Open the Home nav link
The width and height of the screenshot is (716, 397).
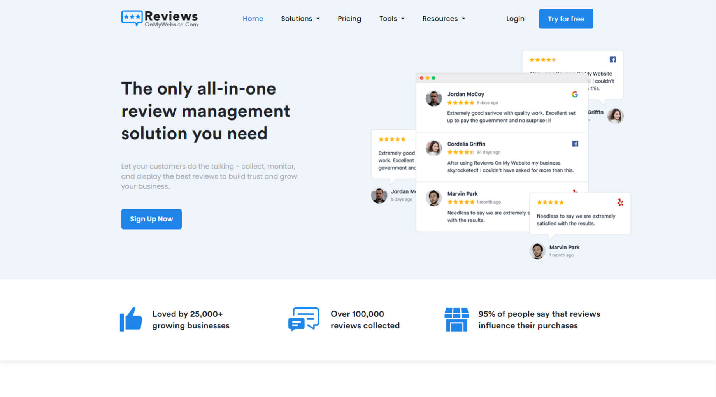coord(253,19)
